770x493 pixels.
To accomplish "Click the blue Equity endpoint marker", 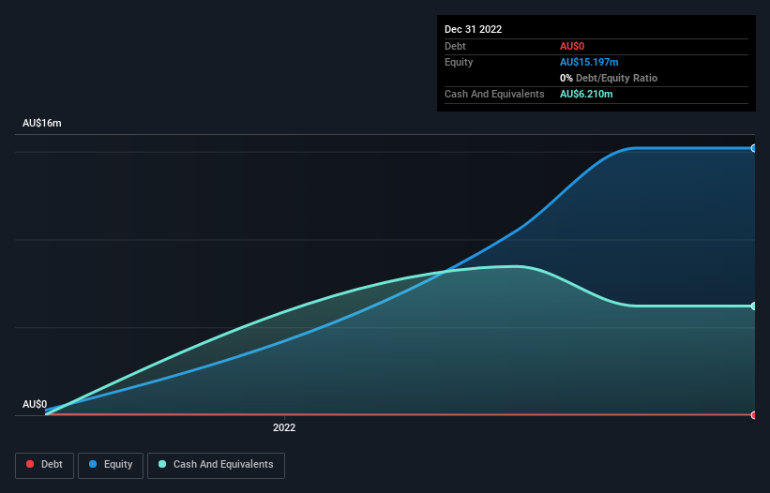I will (x=754, y=148).
